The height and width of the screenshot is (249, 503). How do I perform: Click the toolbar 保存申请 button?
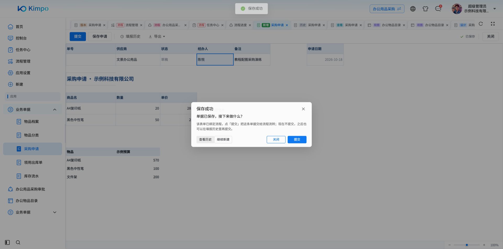(100, 36)
